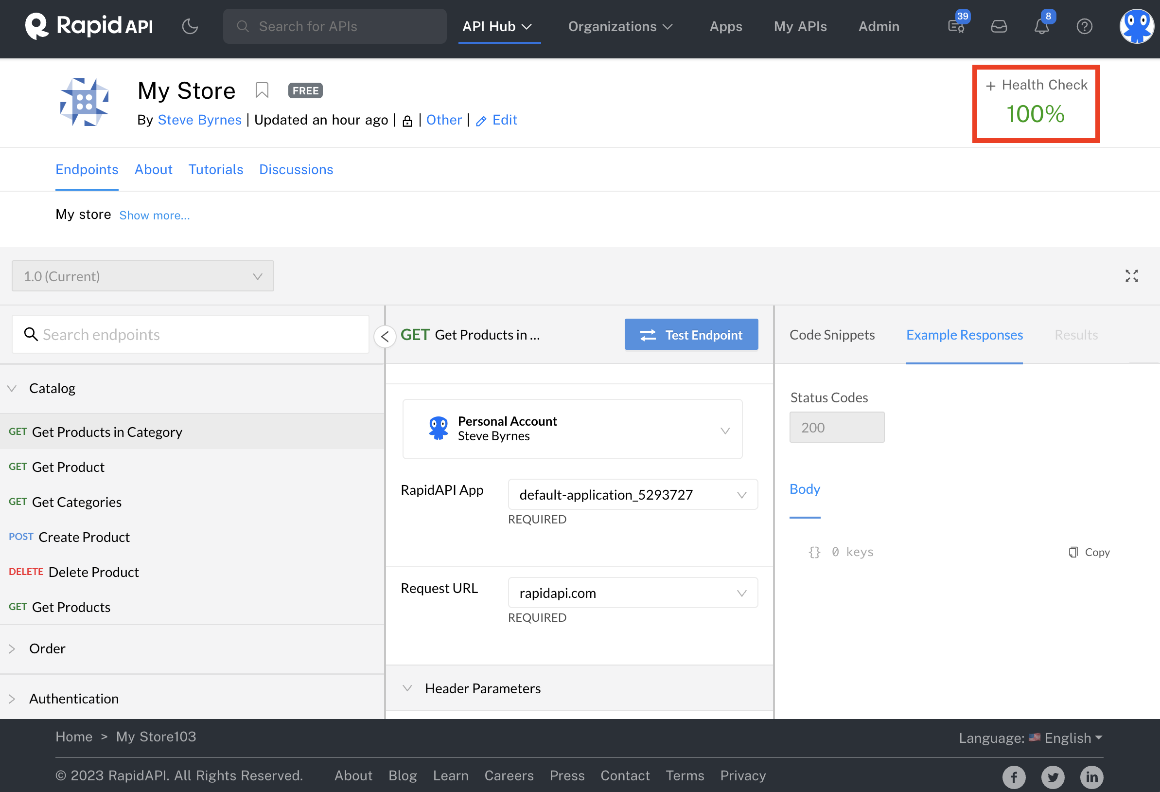1160x792 pixels.
Task: Select Get Products in Category endpoint
Action: point(192,432)
